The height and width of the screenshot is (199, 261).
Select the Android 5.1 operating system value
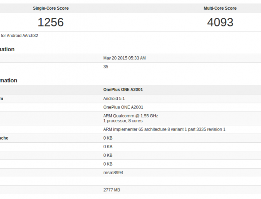point(114,99)
